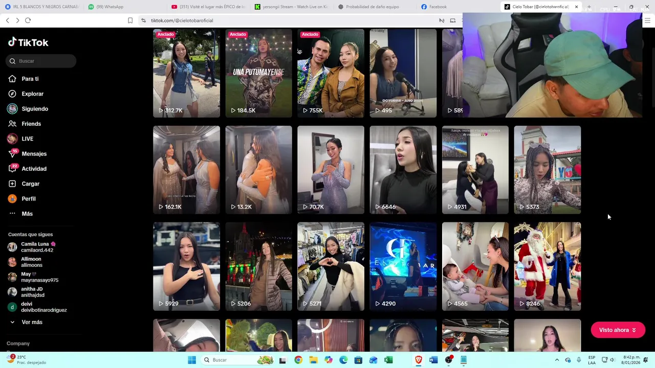Open Google Chrome from the taskbar
This screenshot has width=655, height=368.
[x=298, y=360]
